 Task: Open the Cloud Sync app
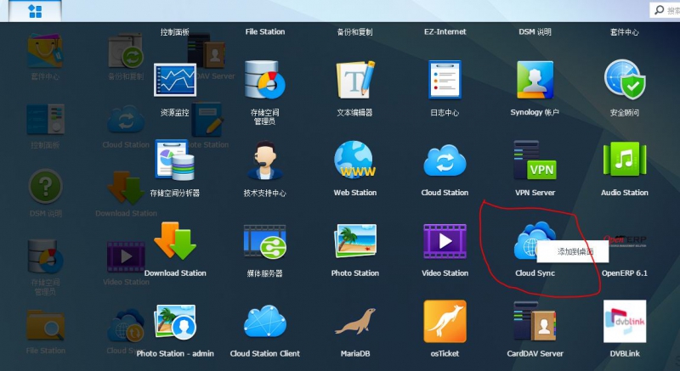pos(533,243)
